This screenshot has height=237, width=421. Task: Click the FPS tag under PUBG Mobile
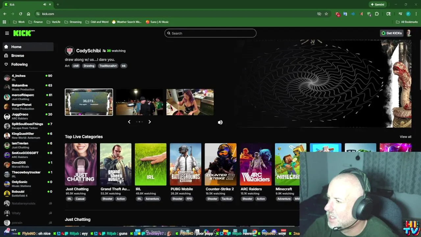(x=189, y=199)
